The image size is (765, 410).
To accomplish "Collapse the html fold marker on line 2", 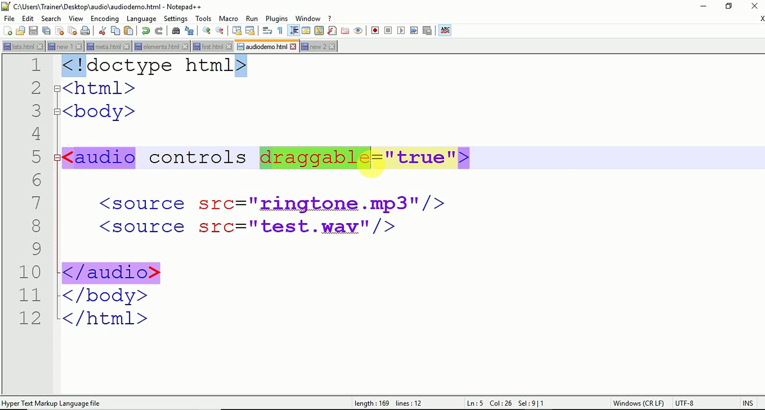I will [x=57, y=89].
